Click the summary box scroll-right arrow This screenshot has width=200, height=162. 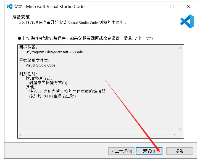click(x=175, y=135)
